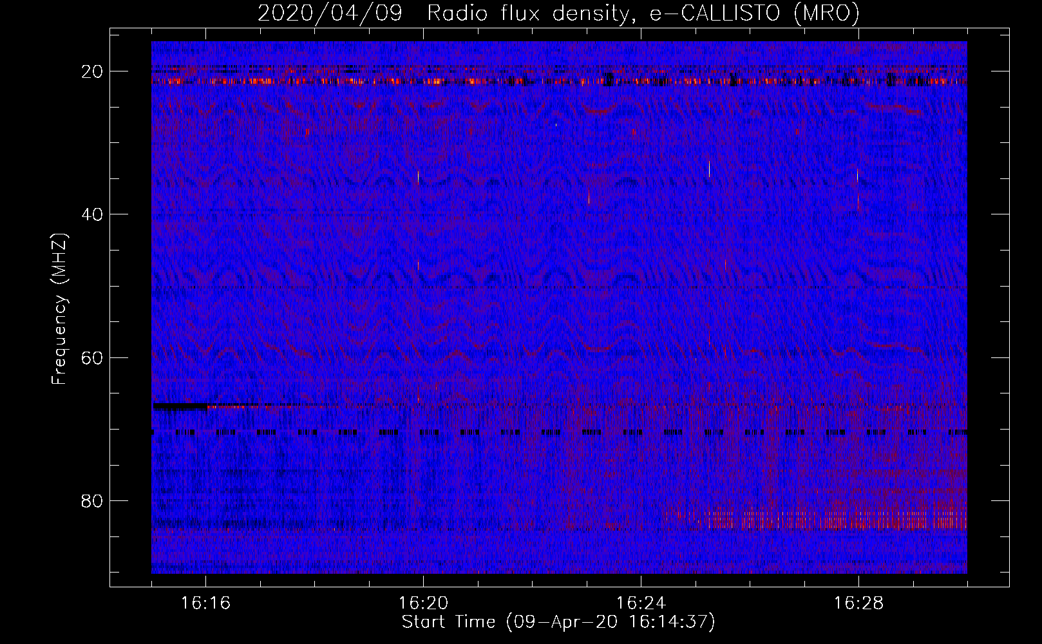Image resolution: width=1042 pixels, height=644 pixels.
Task: Click the 20 MHz frequency tick label
Action: click(93, 71)
